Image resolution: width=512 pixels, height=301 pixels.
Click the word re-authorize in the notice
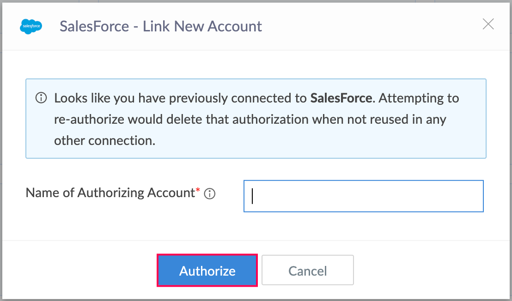click(x=90, y=120)
